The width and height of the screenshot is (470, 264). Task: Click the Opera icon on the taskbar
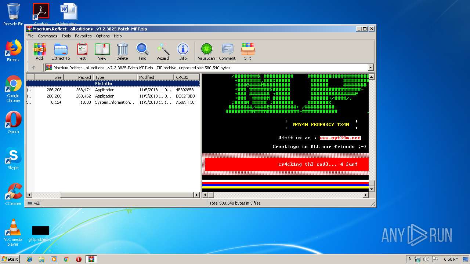79,259
